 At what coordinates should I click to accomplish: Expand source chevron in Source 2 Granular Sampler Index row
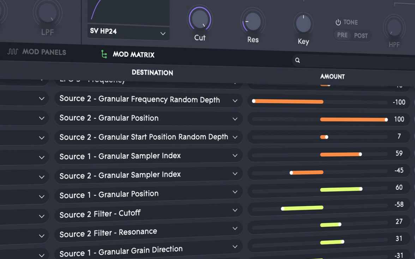point(42,177)
